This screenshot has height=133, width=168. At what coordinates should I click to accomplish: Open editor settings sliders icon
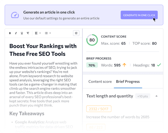[x=76, y=33]
